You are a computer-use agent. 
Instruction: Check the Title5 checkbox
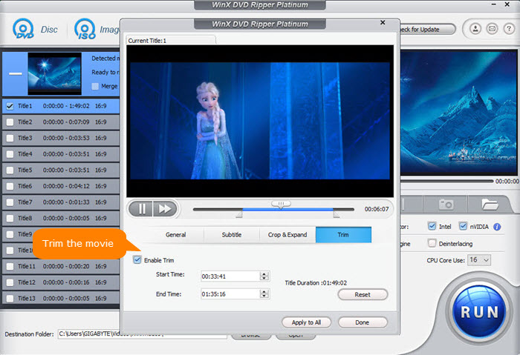(x=10, y=170)
